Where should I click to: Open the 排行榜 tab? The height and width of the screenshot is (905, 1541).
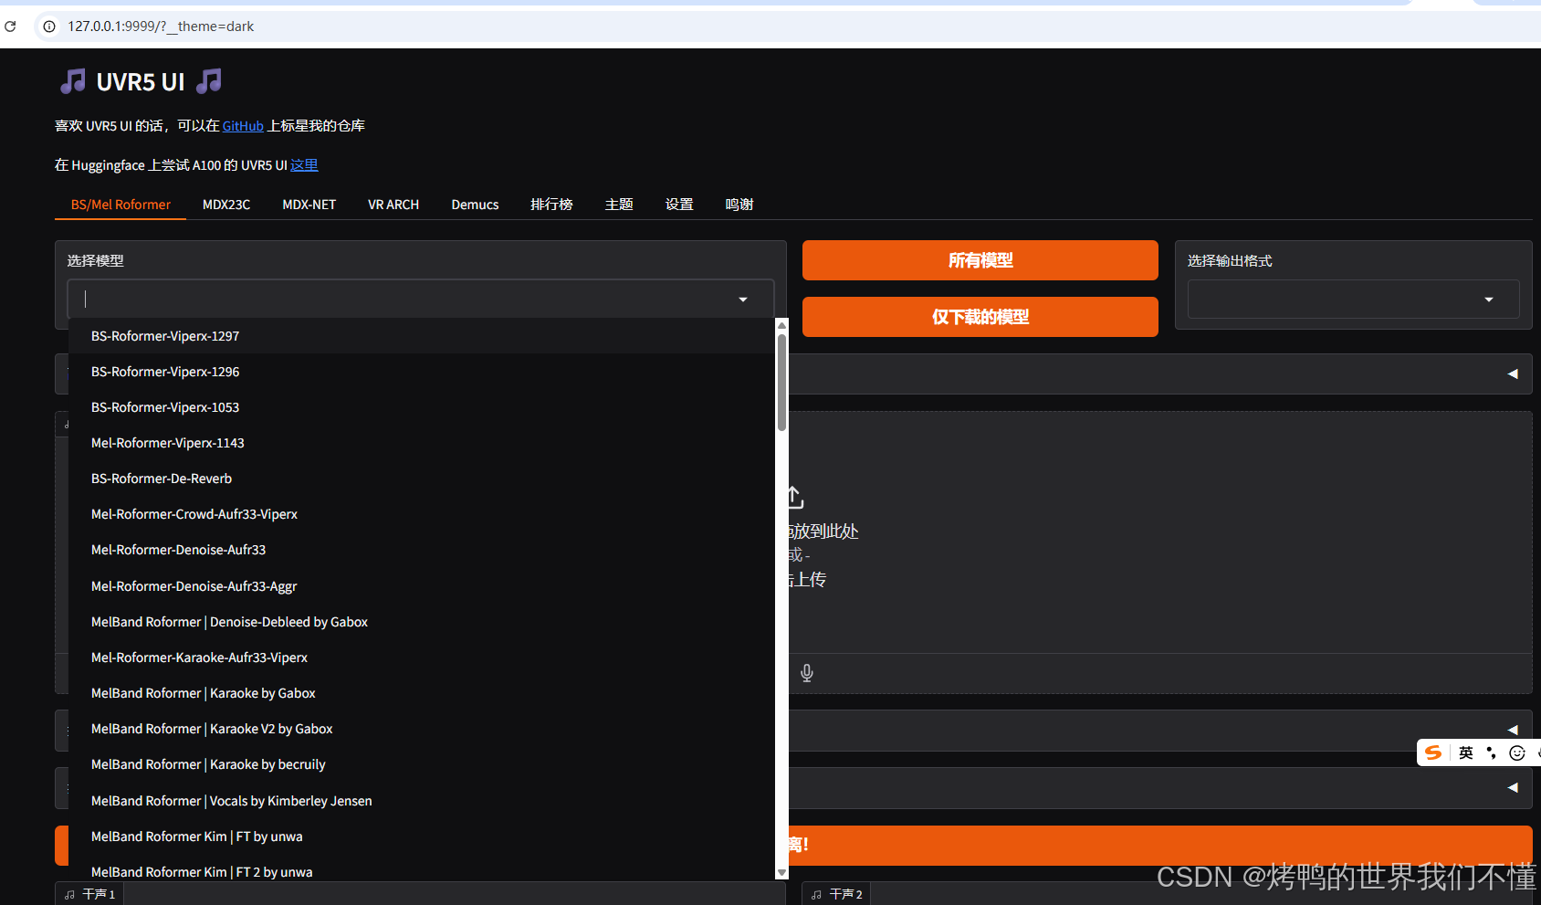551,205
